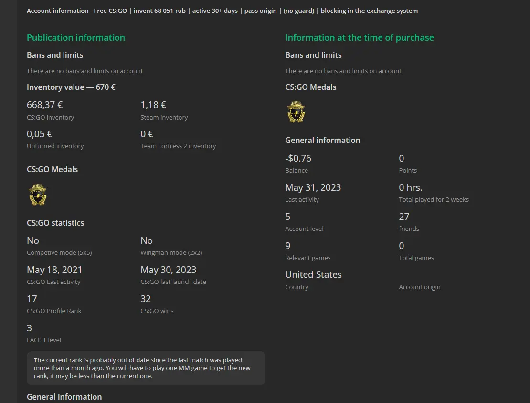Image resolution: width=530 pixels, height=403 pixels.
Task: Click the Account origin label
Action: pos(420,287)
